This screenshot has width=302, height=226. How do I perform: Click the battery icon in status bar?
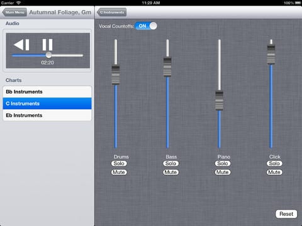(x=298, y=3)
